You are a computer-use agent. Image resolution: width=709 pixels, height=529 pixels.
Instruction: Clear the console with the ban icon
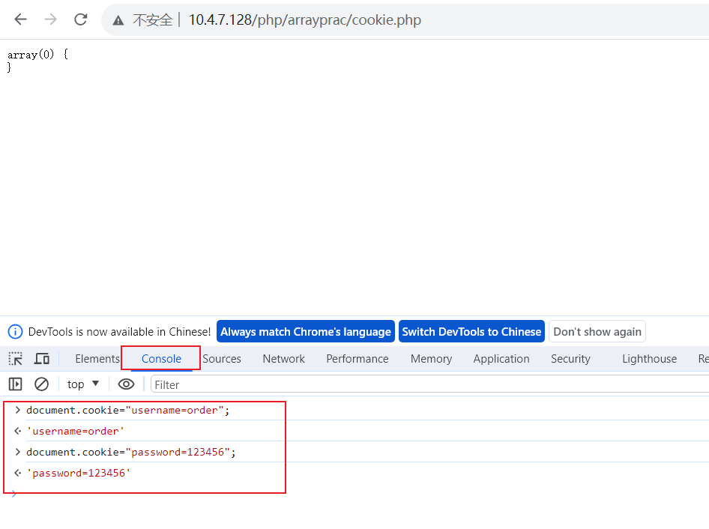tap(42, 384)
